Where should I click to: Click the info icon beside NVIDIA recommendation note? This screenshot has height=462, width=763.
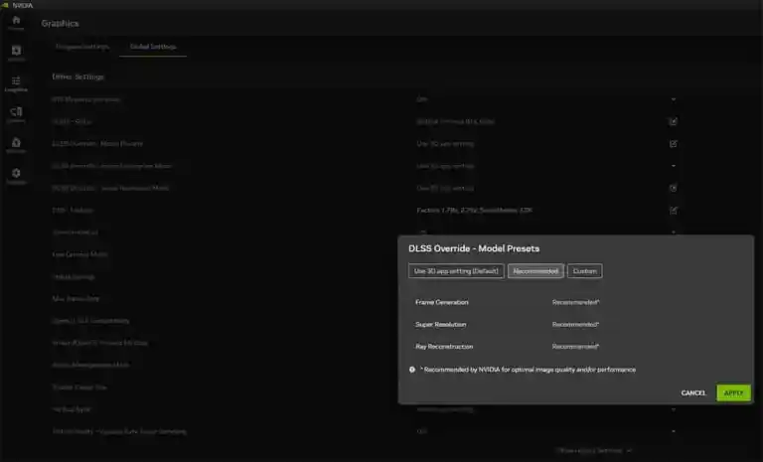[x=412, y=369]
